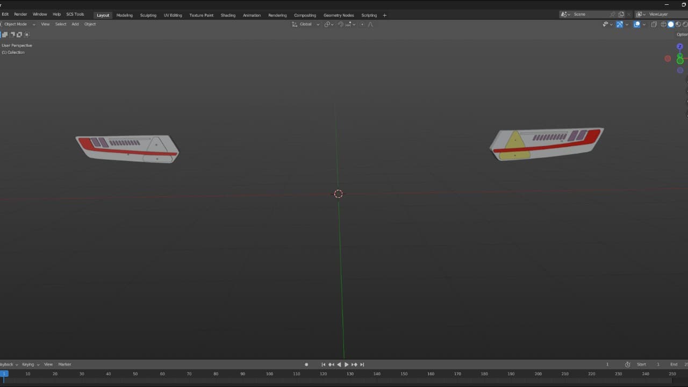Toggle proportional editing icon

click(362, 24)
